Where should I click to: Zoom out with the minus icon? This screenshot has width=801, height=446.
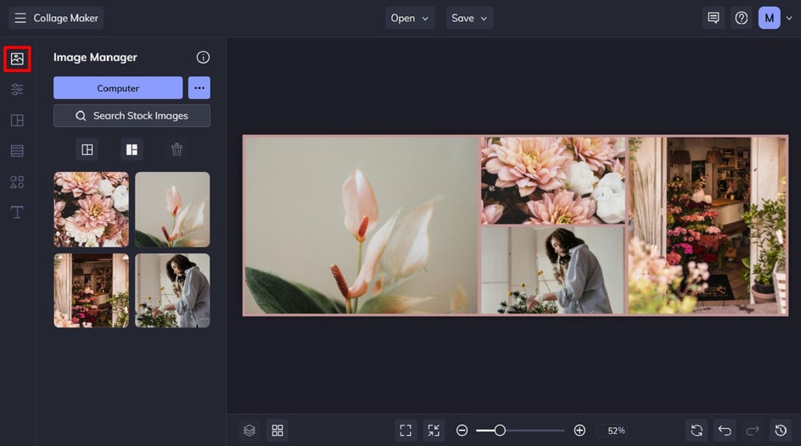(x=462, y=430)
